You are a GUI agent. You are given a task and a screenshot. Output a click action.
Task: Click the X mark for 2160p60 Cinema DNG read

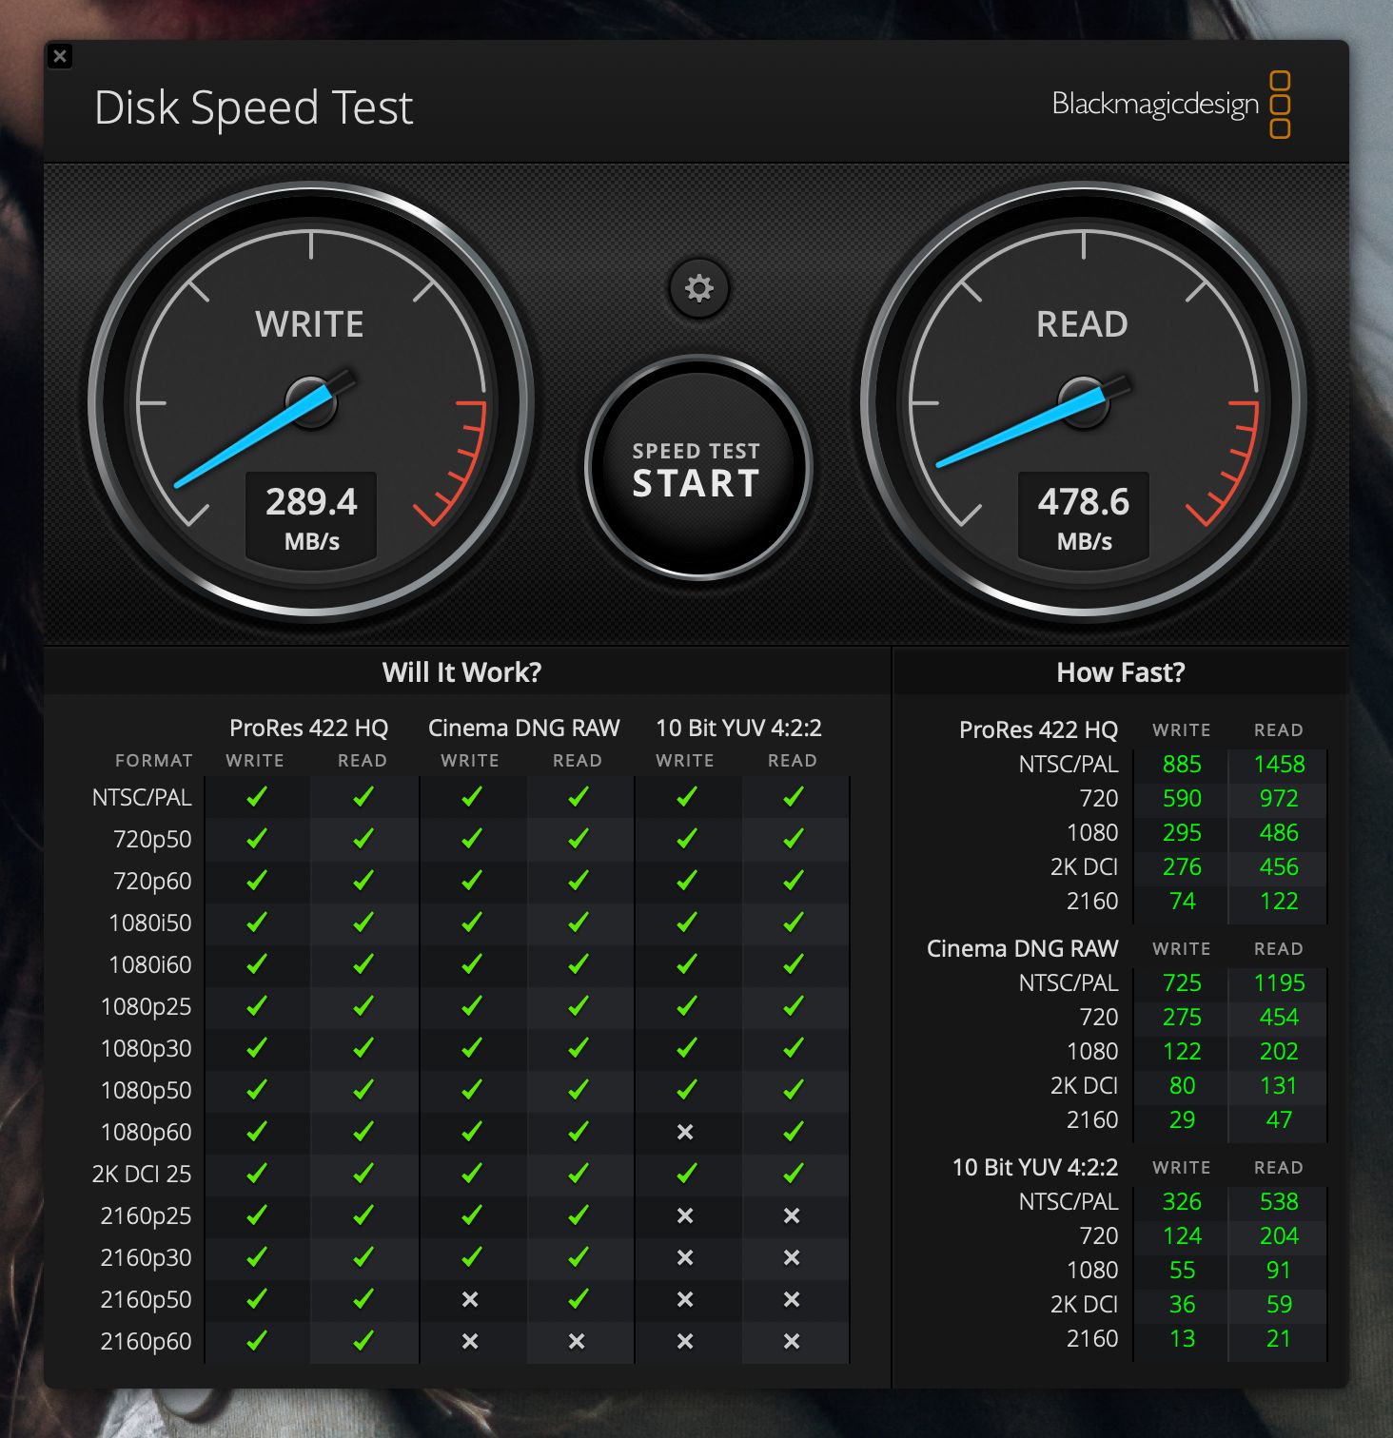(x=578, y=1341)
